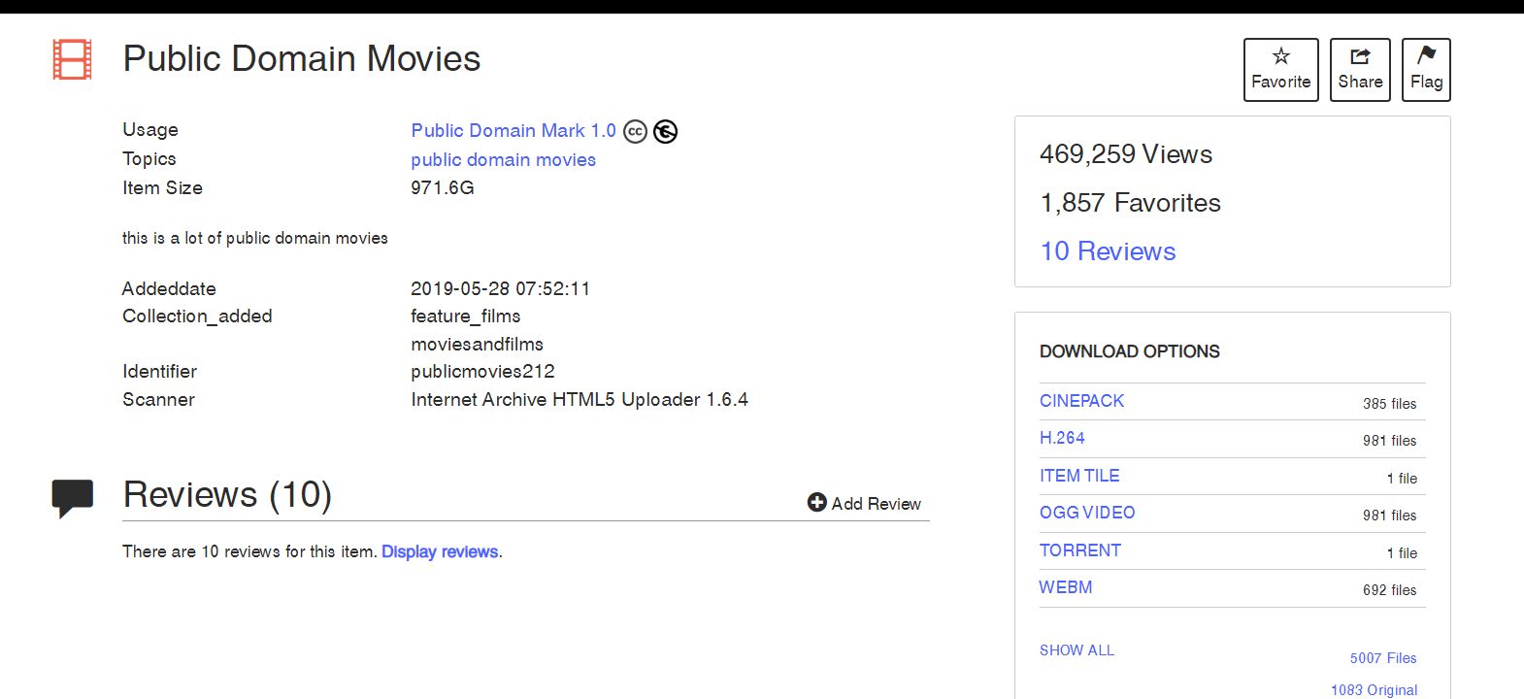The height and width of the screenshot is (699, 1524).
Task: Click Display reviews link
Action: pos(440,551)
